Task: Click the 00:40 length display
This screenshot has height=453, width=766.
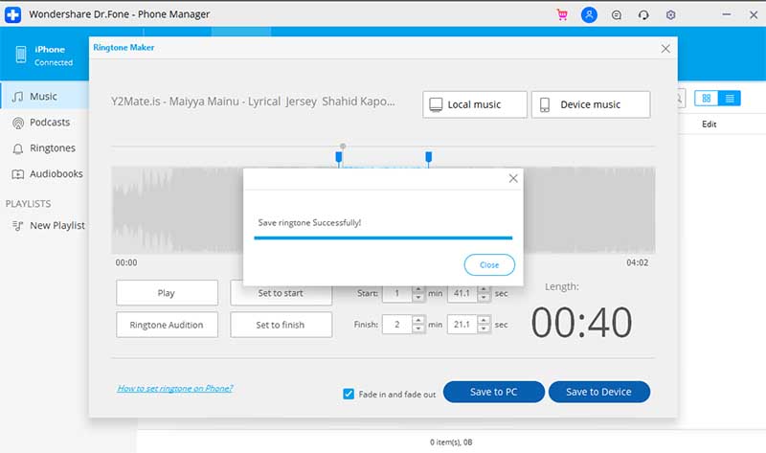Action: click(581, 323)
